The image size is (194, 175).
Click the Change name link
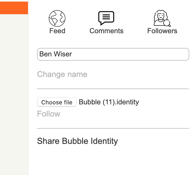tap(62, 74)
